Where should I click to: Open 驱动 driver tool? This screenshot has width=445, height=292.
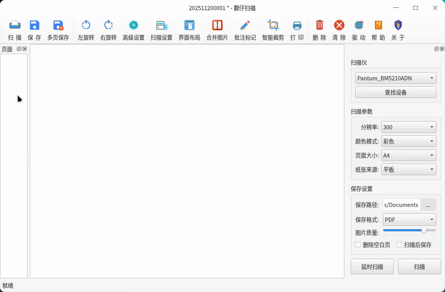tap(359, 30)
